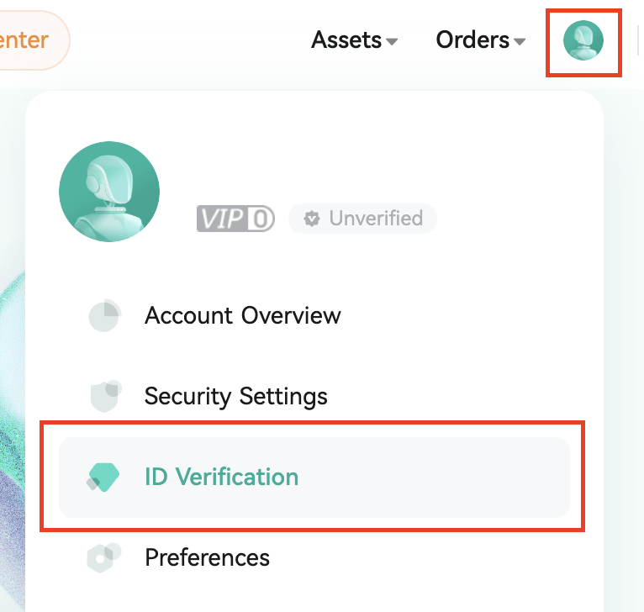Screen dimensions: 644x612
Task: Click the colorful artwork at the left edge
Action: pos(11,420)
